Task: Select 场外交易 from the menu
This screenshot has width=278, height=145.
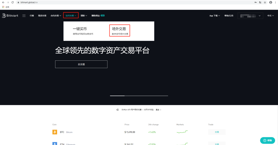Action: pyautogui.click(x=119, y=30)
